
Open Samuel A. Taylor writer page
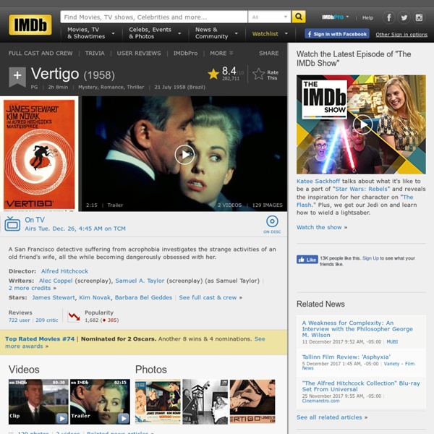pyautogui.click(x=140, y=281)
